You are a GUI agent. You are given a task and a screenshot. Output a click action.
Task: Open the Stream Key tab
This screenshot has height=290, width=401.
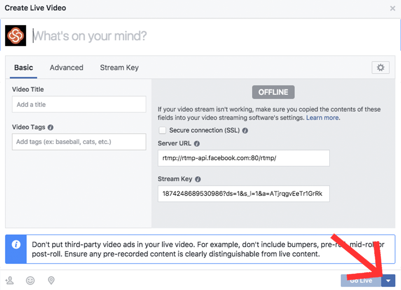119,68
